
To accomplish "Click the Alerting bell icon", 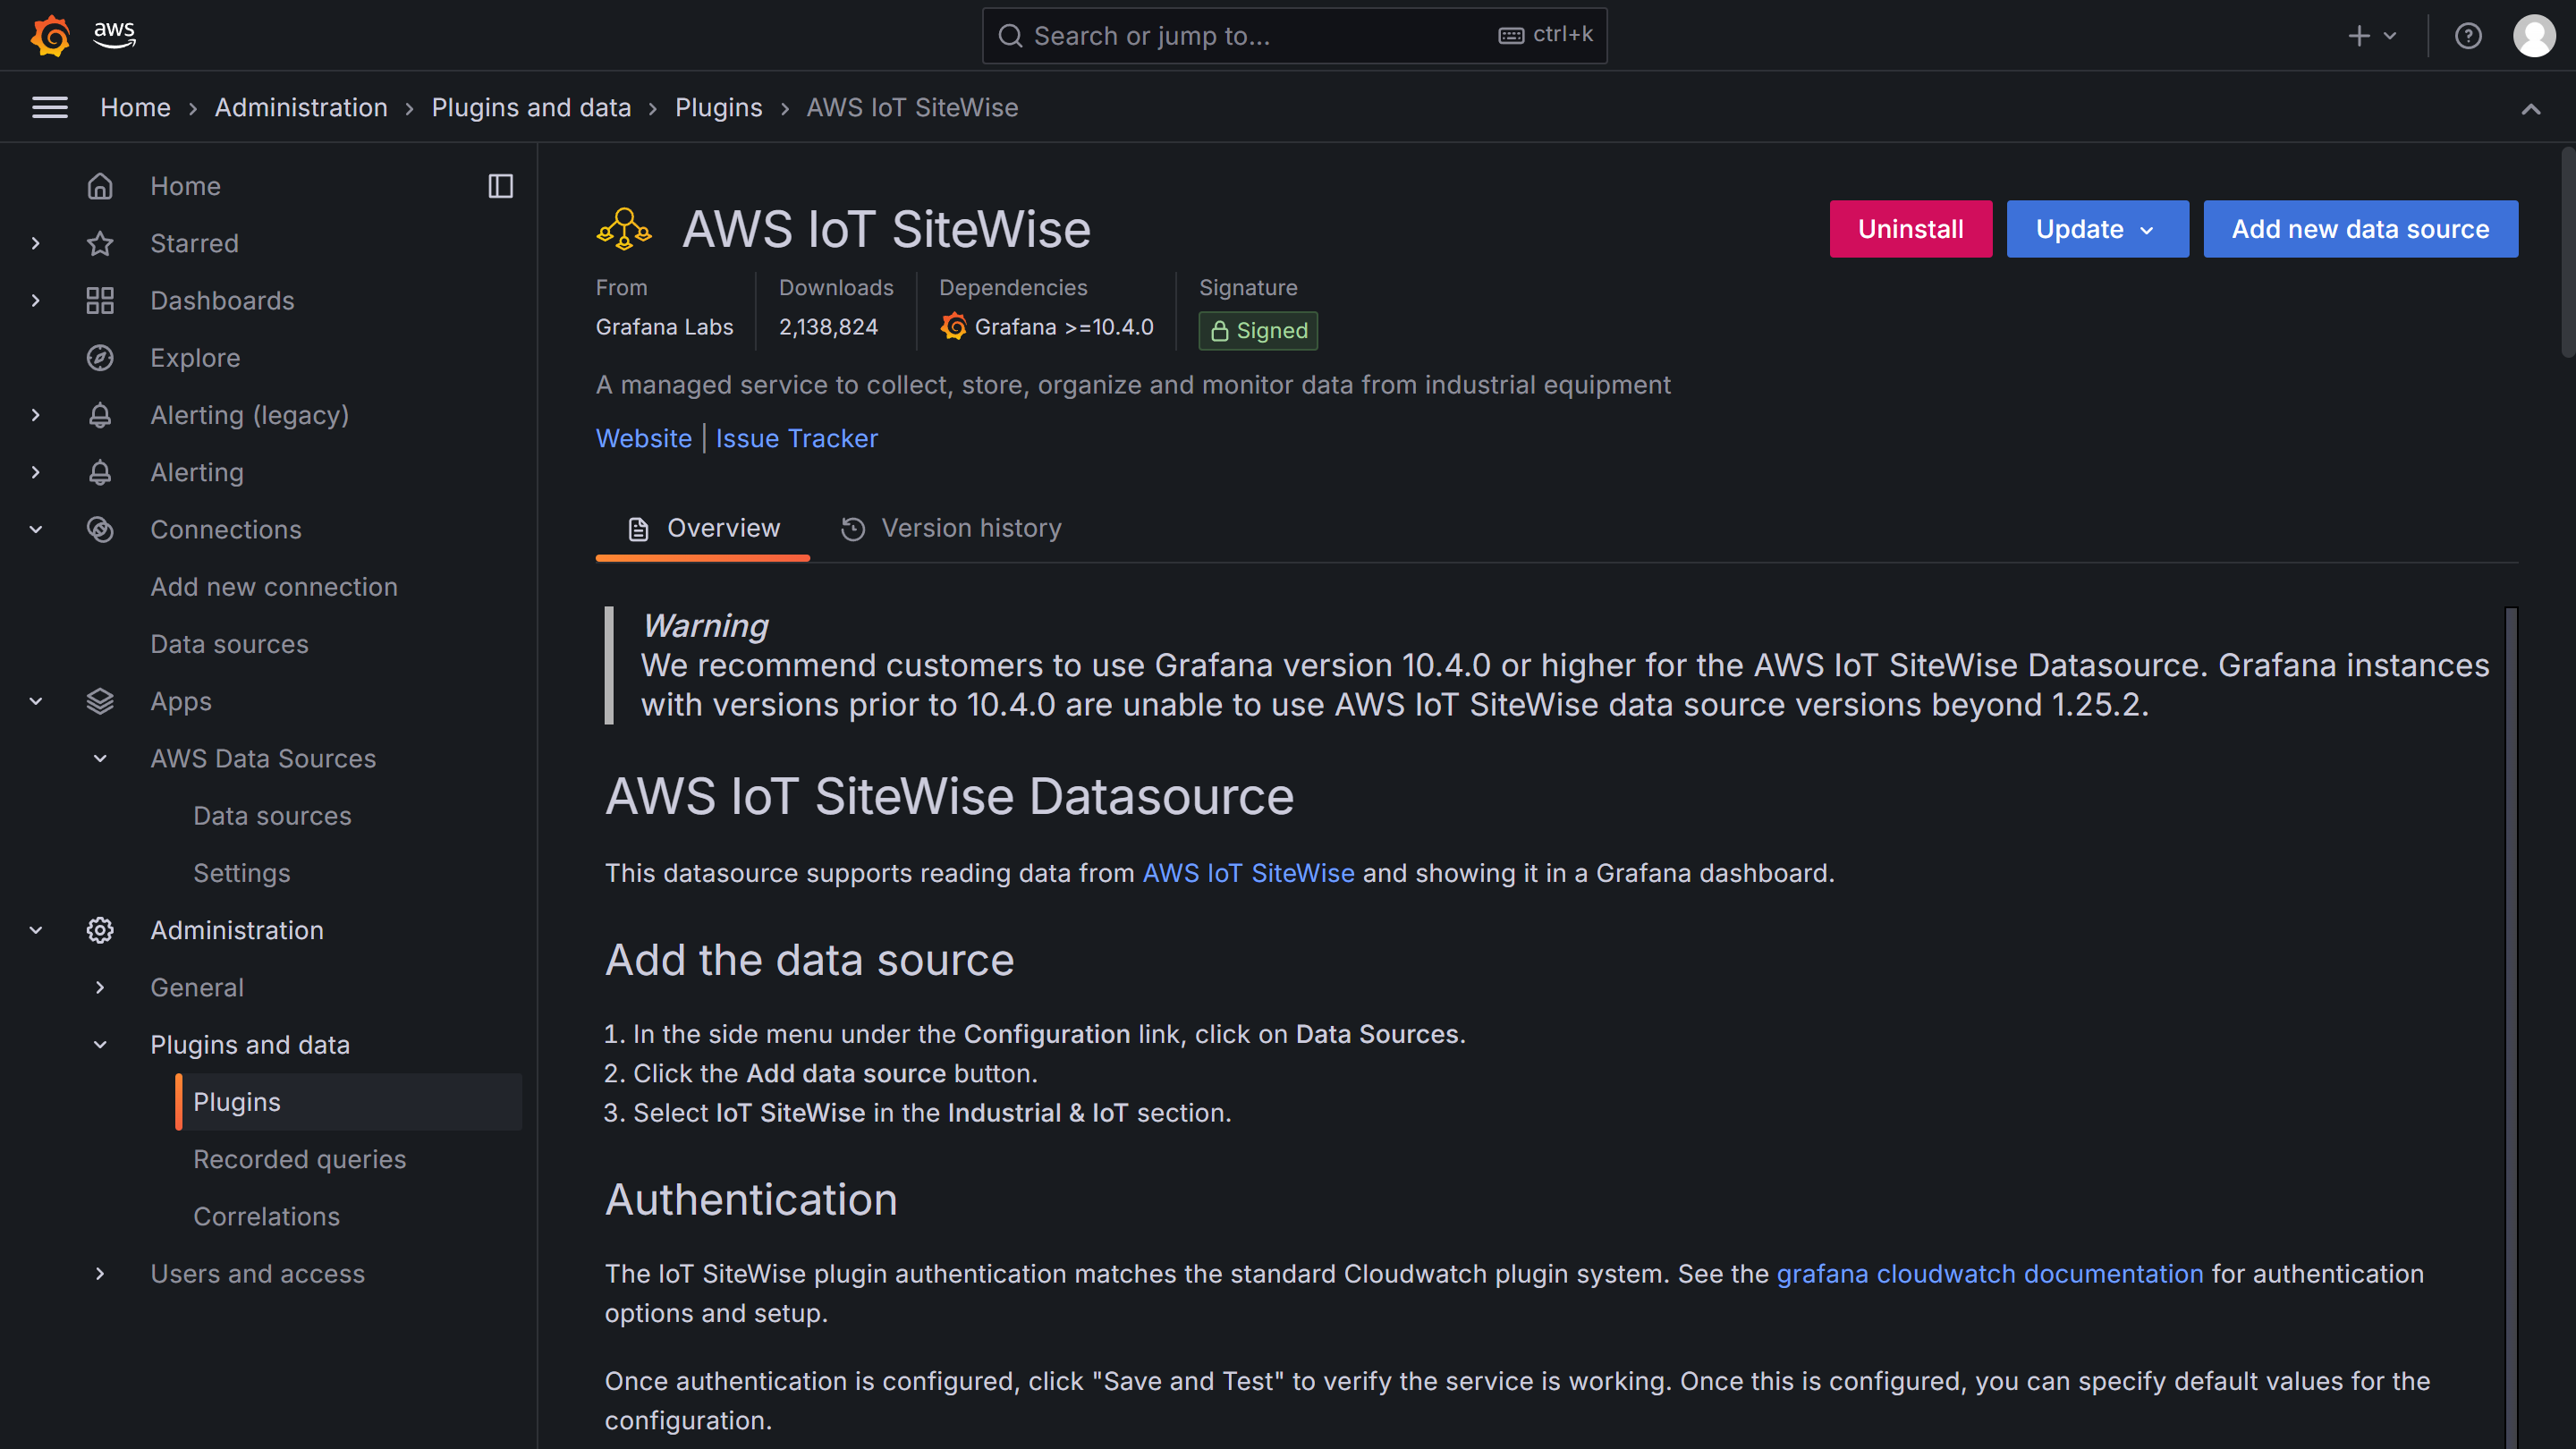I will 100,472.
